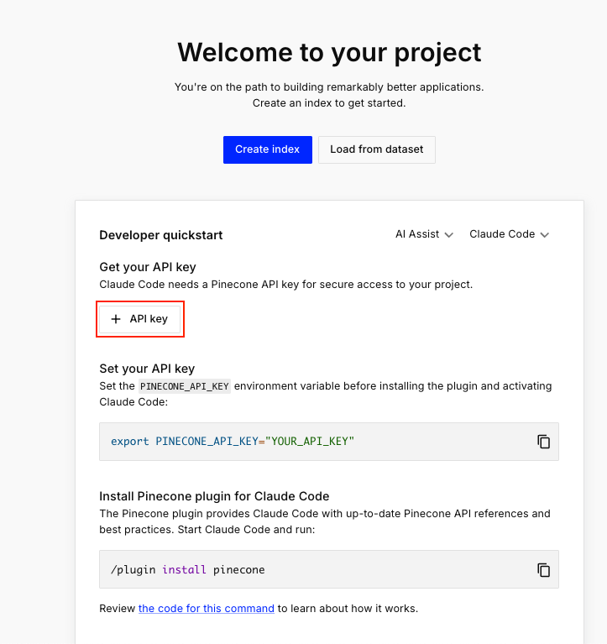Click the "Set your API key" heading
Screen dimensions: 607x644
click(147, 369)
